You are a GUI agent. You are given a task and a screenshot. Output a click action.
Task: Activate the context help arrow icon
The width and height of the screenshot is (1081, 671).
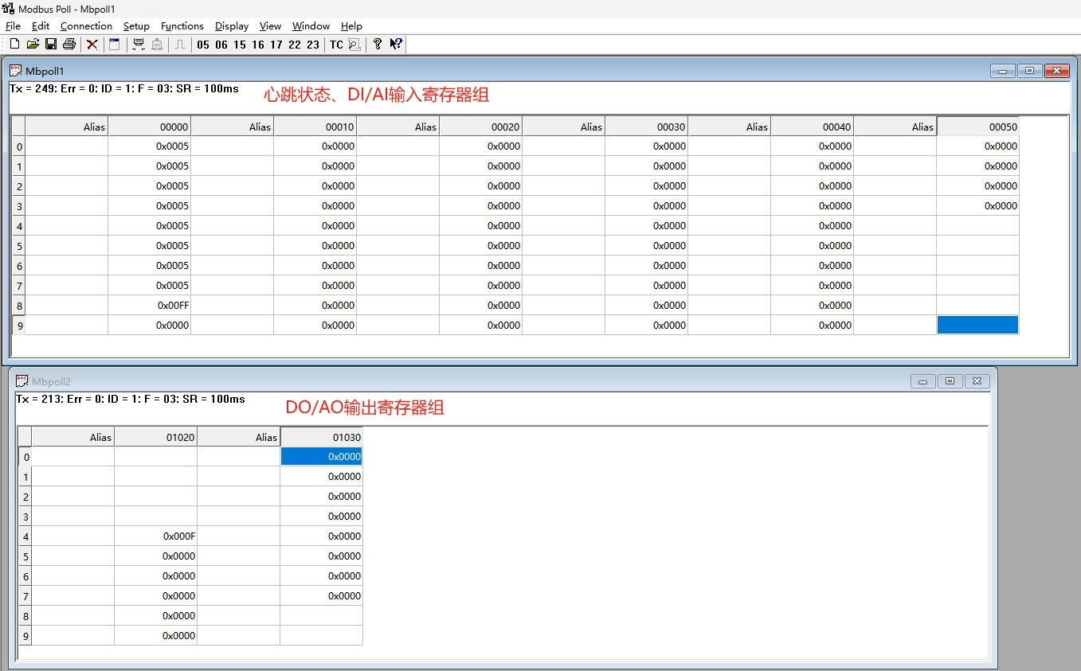point(396,45)
